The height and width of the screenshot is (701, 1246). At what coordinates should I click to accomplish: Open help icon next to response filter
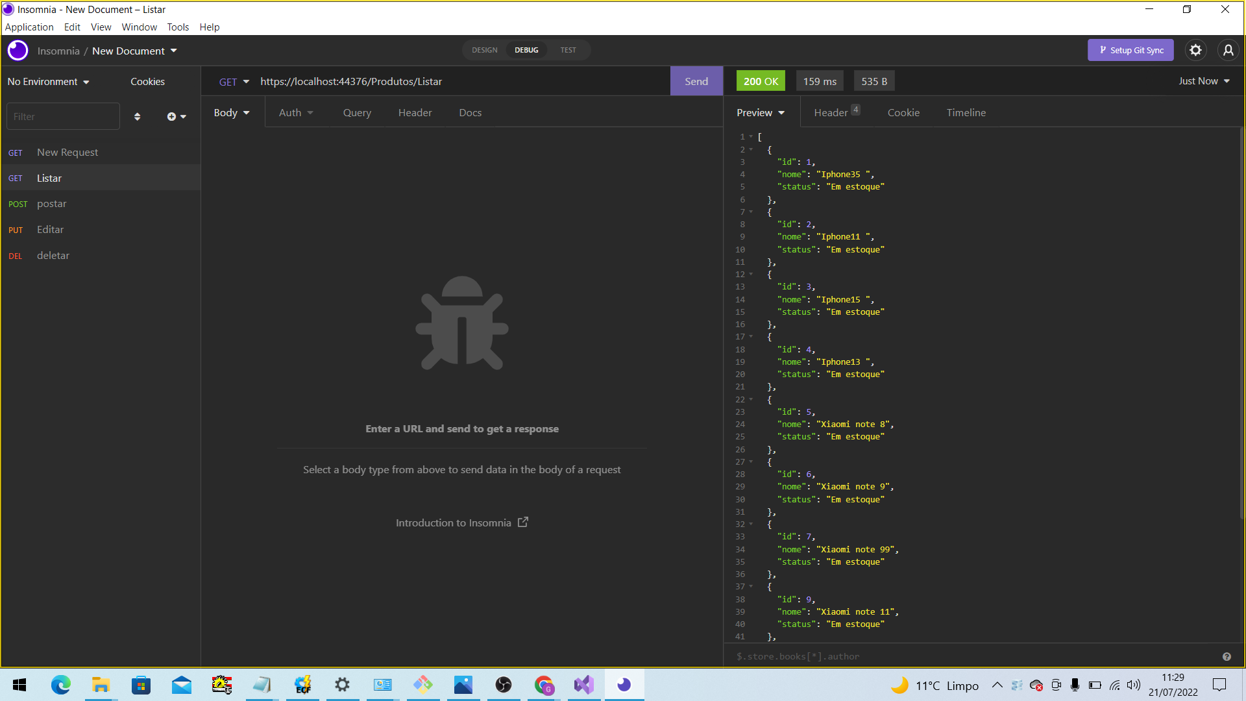pos(1227,657)
